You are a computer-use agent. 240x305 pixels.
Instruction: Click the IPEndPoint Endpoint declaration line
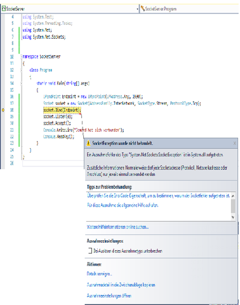coord(93,97)
